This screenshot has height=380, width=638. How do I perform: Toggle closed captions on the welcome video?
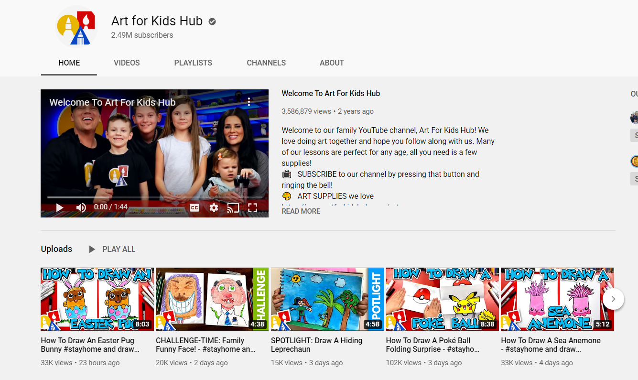tap(195, 207)
